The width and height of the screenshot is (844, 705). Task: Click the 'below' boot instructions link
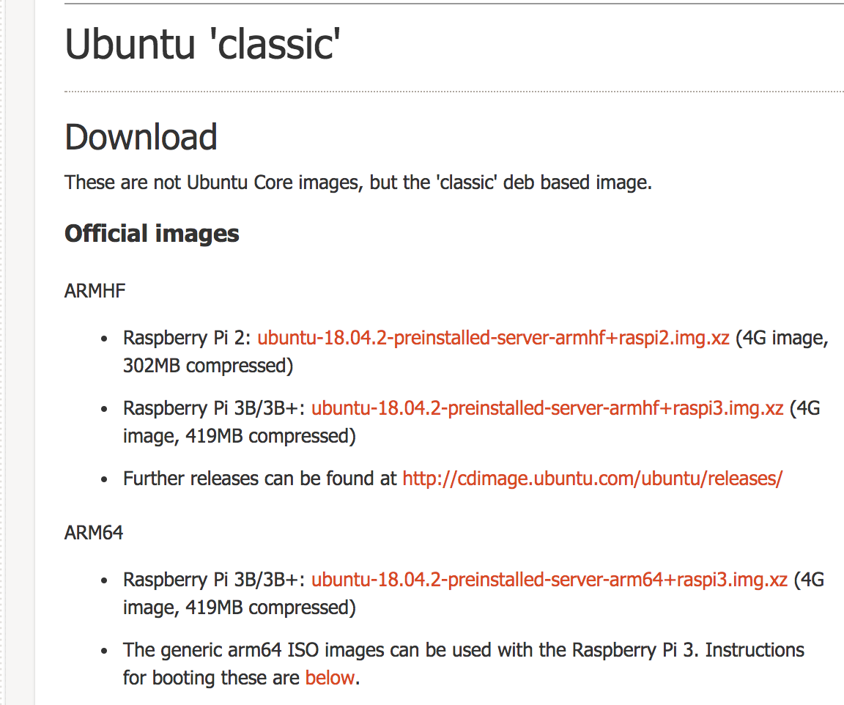(329, 678)
